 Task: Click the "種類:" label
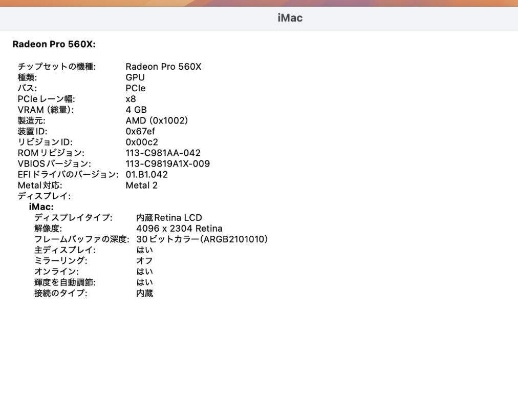click(x=28, y=77)
